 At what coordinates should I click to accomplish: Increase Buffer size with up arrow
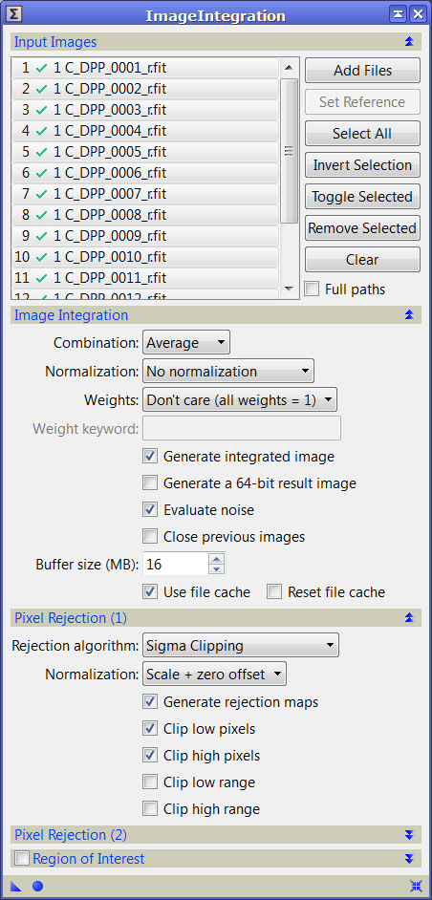pos(217,559)
